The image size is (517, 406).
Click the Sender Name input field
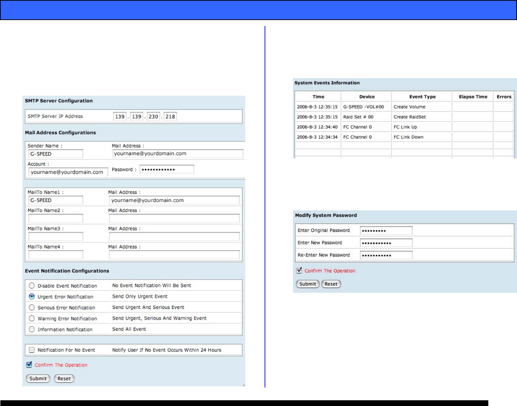pyautogui.click(x=56, y=154)
